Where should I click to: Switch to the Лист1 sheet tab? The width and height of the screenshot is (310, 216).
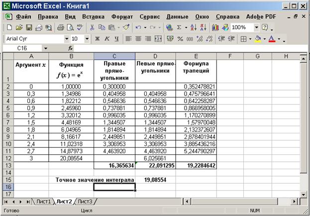(43, 202)
